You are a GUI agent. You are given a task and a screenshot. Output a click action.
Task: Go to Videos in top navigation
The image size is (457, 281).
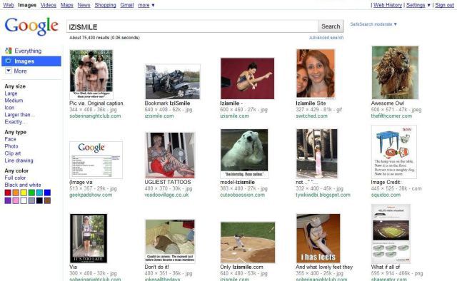coord(49,5)
